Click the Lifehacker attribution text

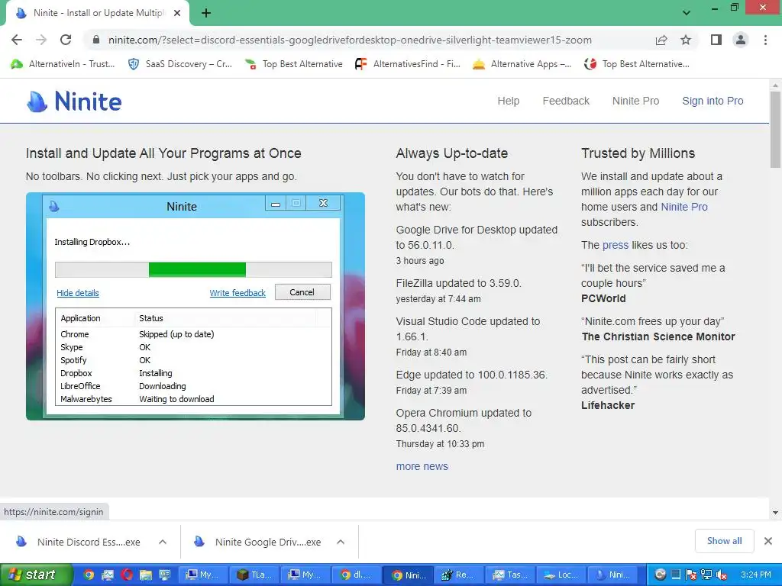[608, 406]
